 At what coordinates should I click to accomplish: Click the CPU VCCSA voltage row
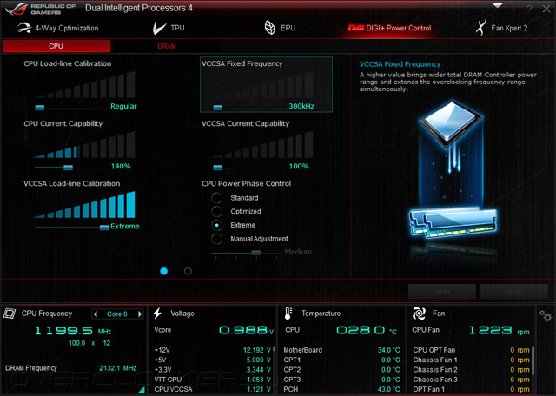point(212,389)
